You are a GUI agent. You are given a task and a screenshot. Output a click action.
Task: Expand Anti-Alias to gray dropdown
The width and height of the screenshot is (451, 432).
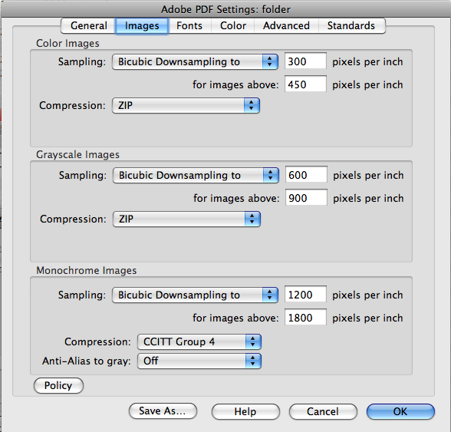[x=199, y=361]
